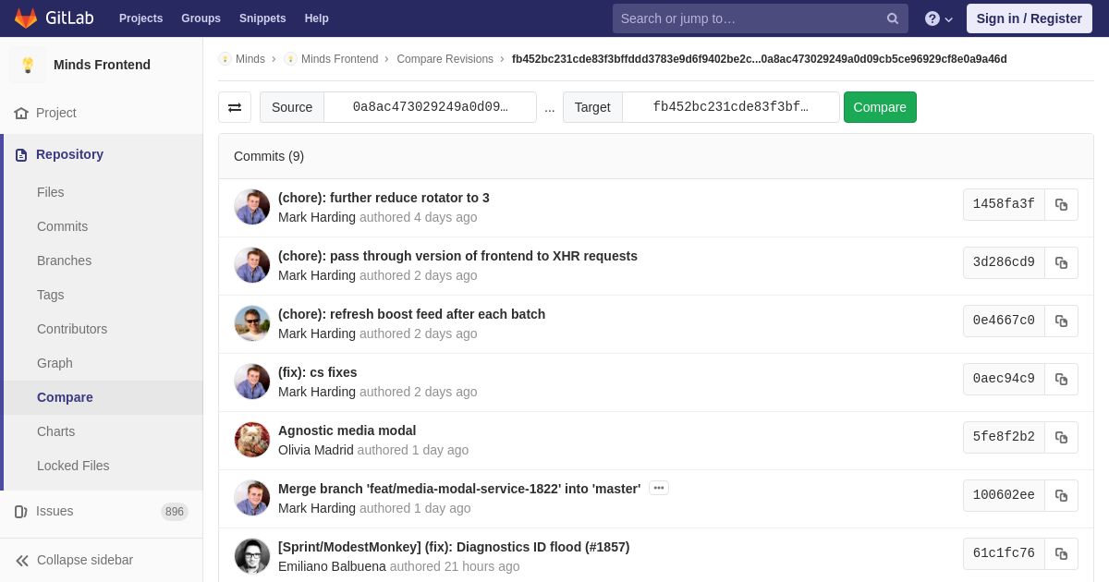Copy commit SHA 61c1fc76

(1061, 553)
